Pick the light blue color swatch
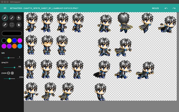This screenshot has width=179, height=112. [x=20, y=46]
